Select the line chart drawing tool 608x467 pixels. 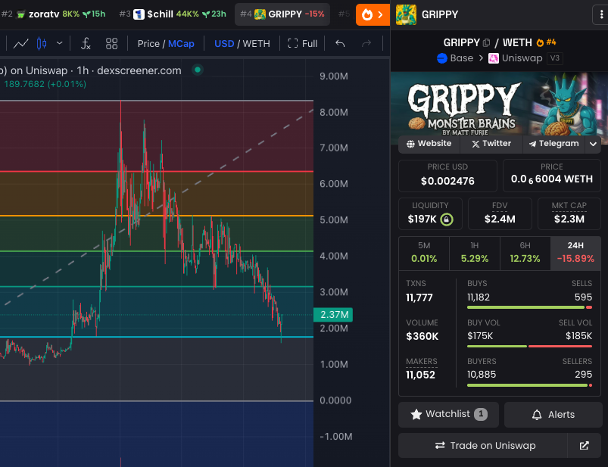click(20, 44)
